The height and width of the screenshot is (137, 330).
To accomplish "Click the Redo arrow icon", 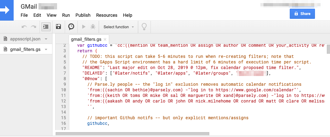I will (x=34, y=27).
